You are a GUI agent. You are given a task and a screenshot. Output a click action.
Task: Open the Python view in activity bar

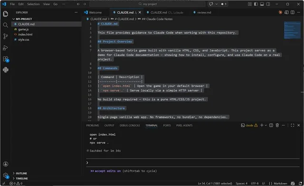point(5,70)
